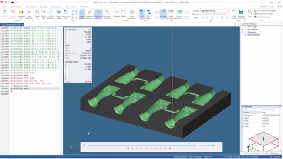Open the Help menu
This screenshot has width=283, height=159.
(271, 7)
